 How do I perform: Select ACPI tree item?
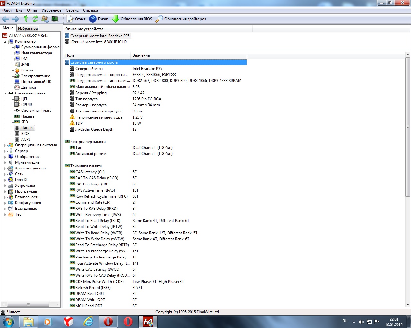(25, 139)
